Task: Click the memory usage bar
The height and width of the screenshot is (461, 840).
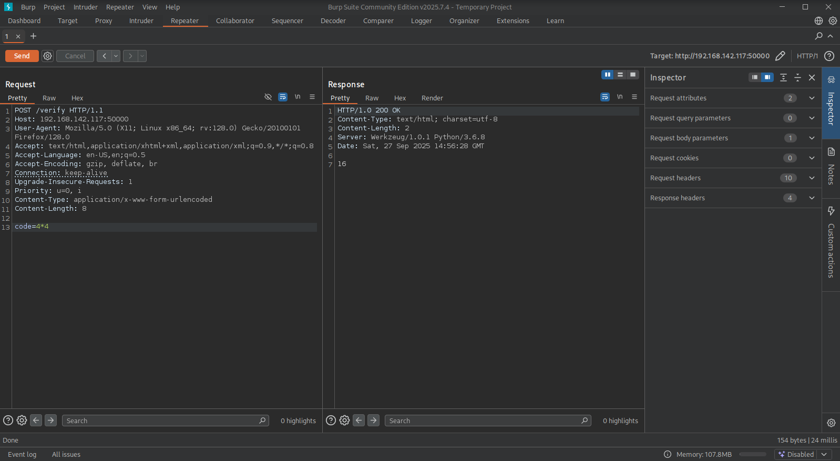Action: click(752, 455)
